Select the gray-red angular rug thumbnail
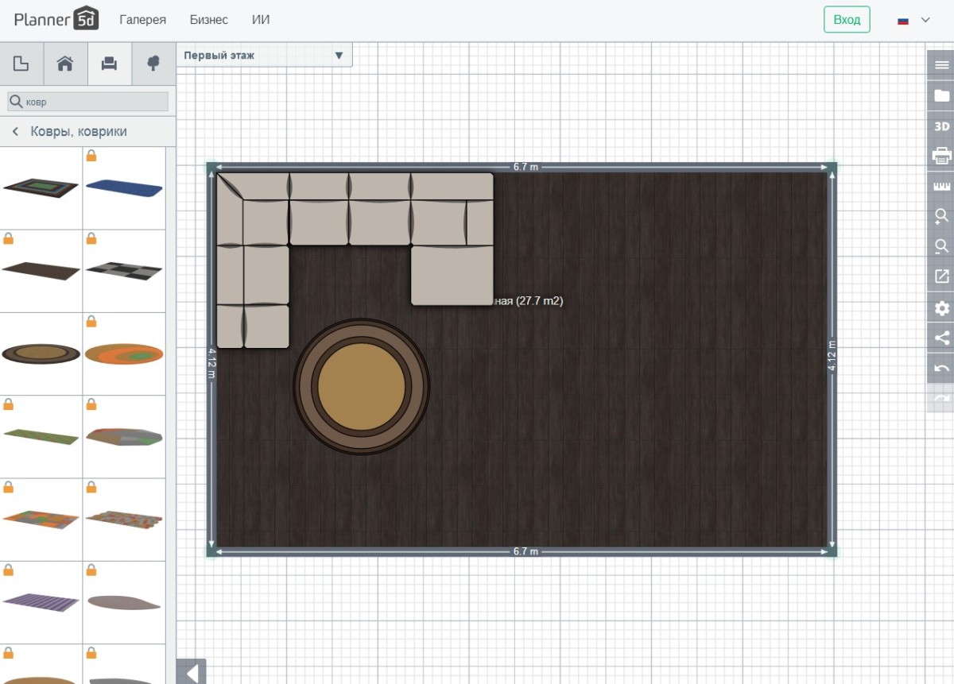The image size is (954, 684). coord(124,436)
